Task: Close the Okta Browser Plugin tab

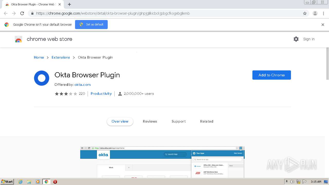Action: coord(60,4)
